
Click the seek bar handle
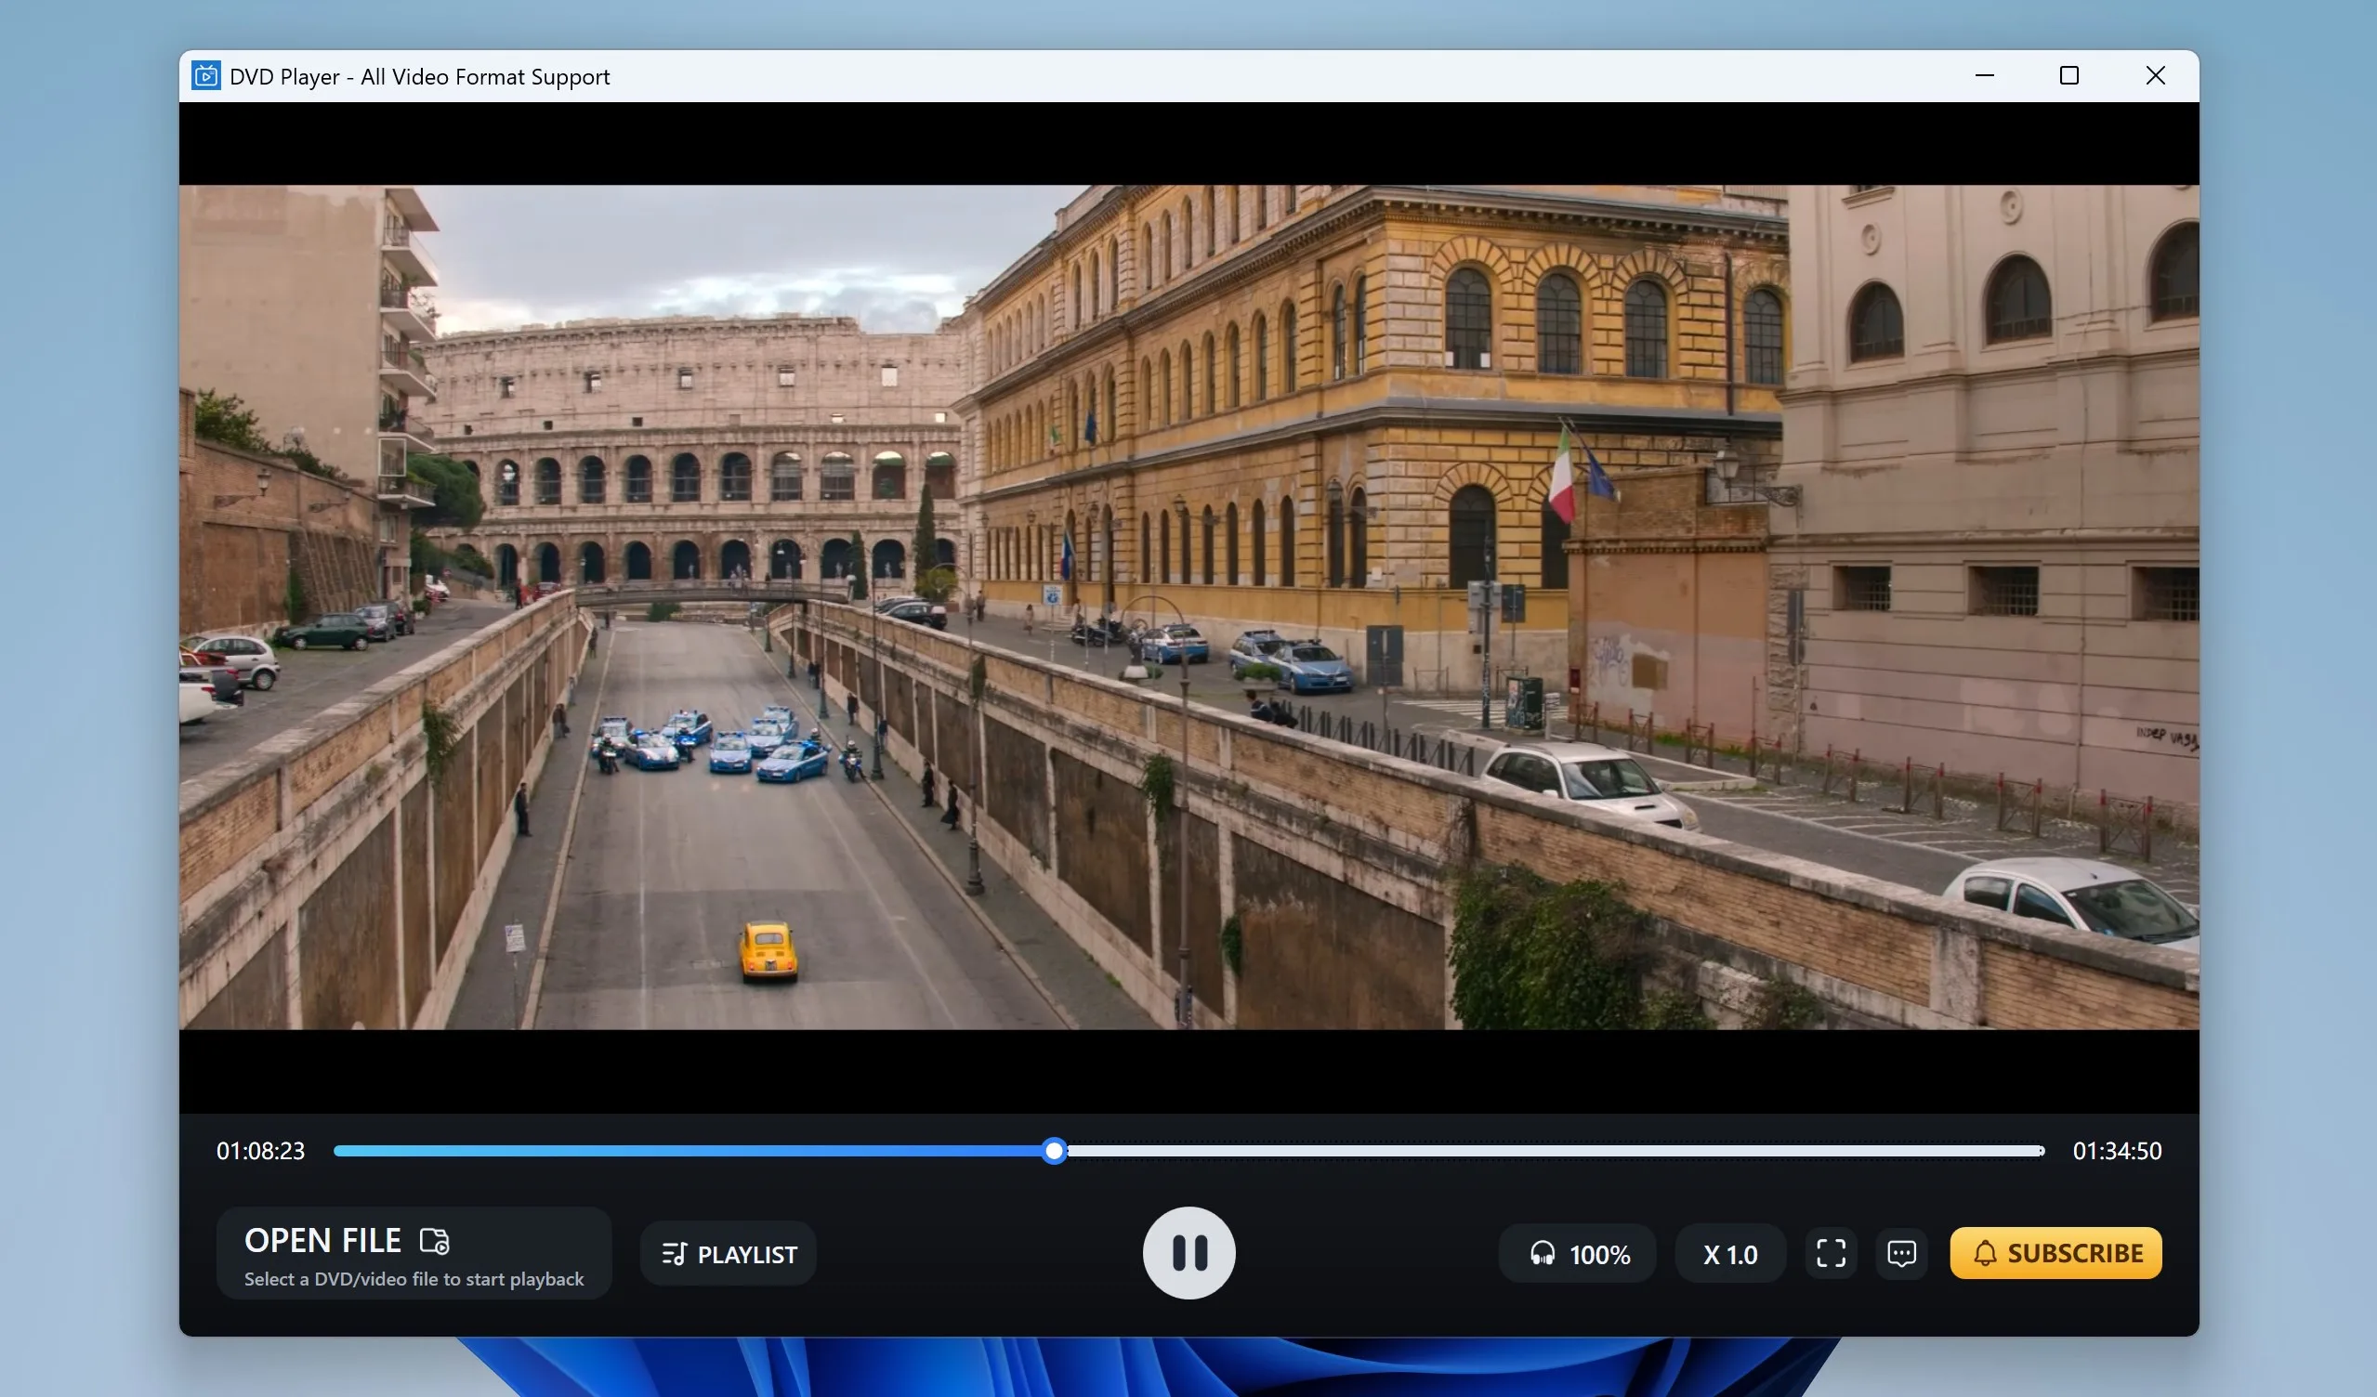click(x=1055, y=1151)
